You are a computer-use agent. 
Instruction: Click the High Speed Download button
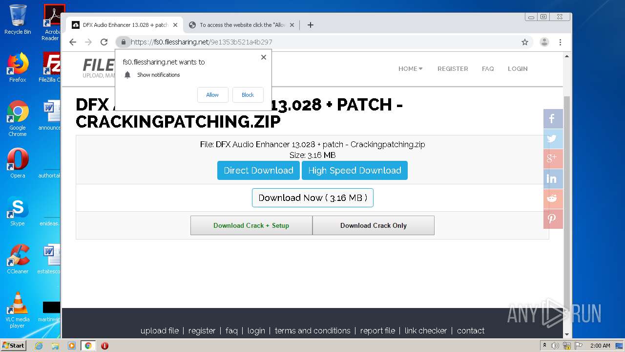point(354,171)
